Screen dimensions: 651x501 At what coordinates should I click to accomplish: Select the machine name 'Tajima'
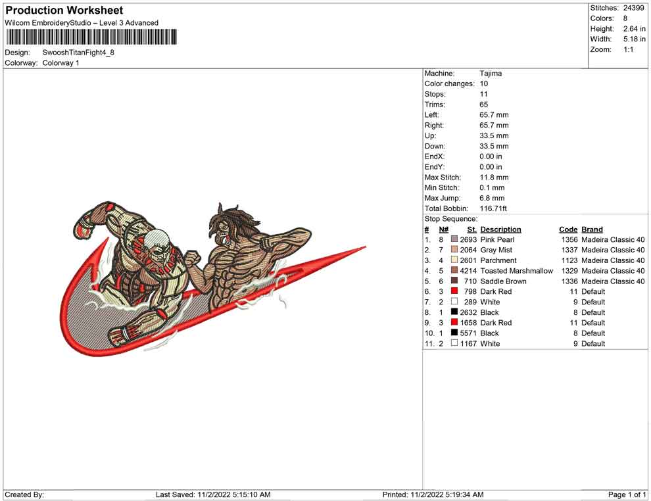(x=491, y=73)
